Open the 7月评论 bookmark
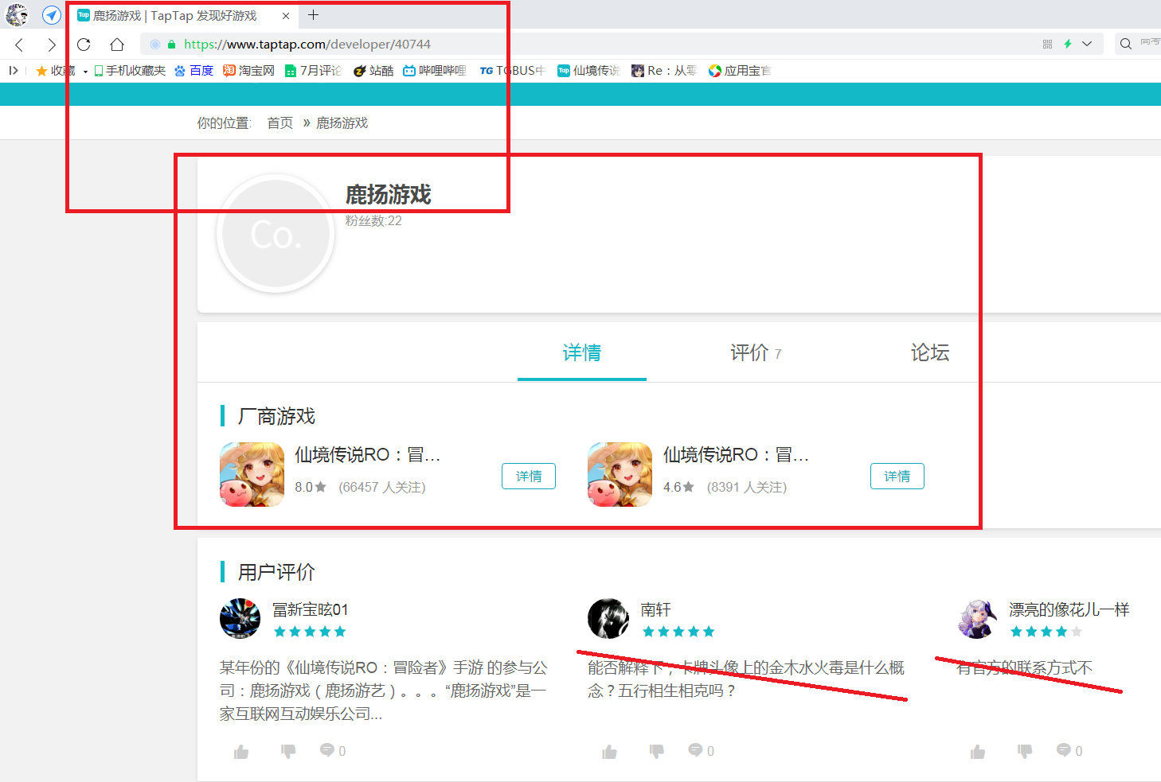The width and height of the screenshot is (1161, 782). pyautogui.click(x=313, y=71)
